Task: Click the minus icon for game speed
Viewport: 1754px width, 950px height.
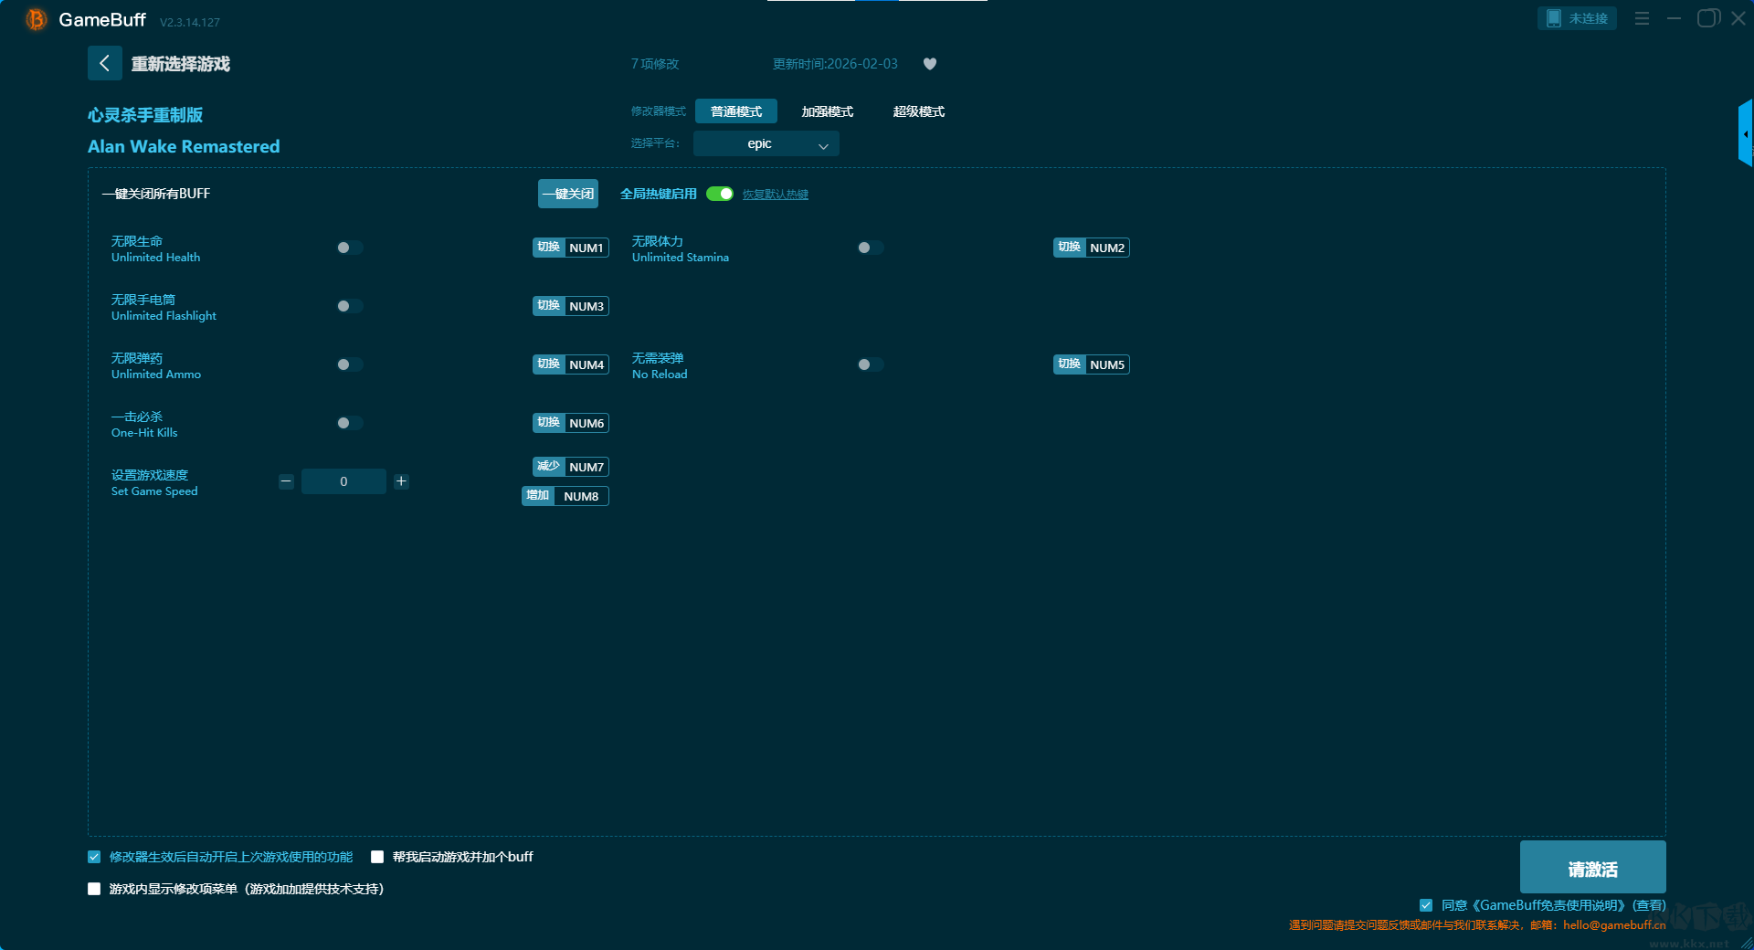Action: (x=286, y=481)
